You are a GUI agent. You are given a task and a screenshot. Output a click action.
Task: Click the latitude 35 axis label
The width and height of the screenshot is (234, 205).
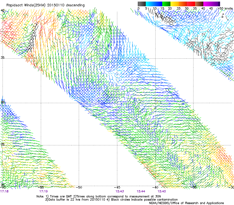click(x=3, y=57)
